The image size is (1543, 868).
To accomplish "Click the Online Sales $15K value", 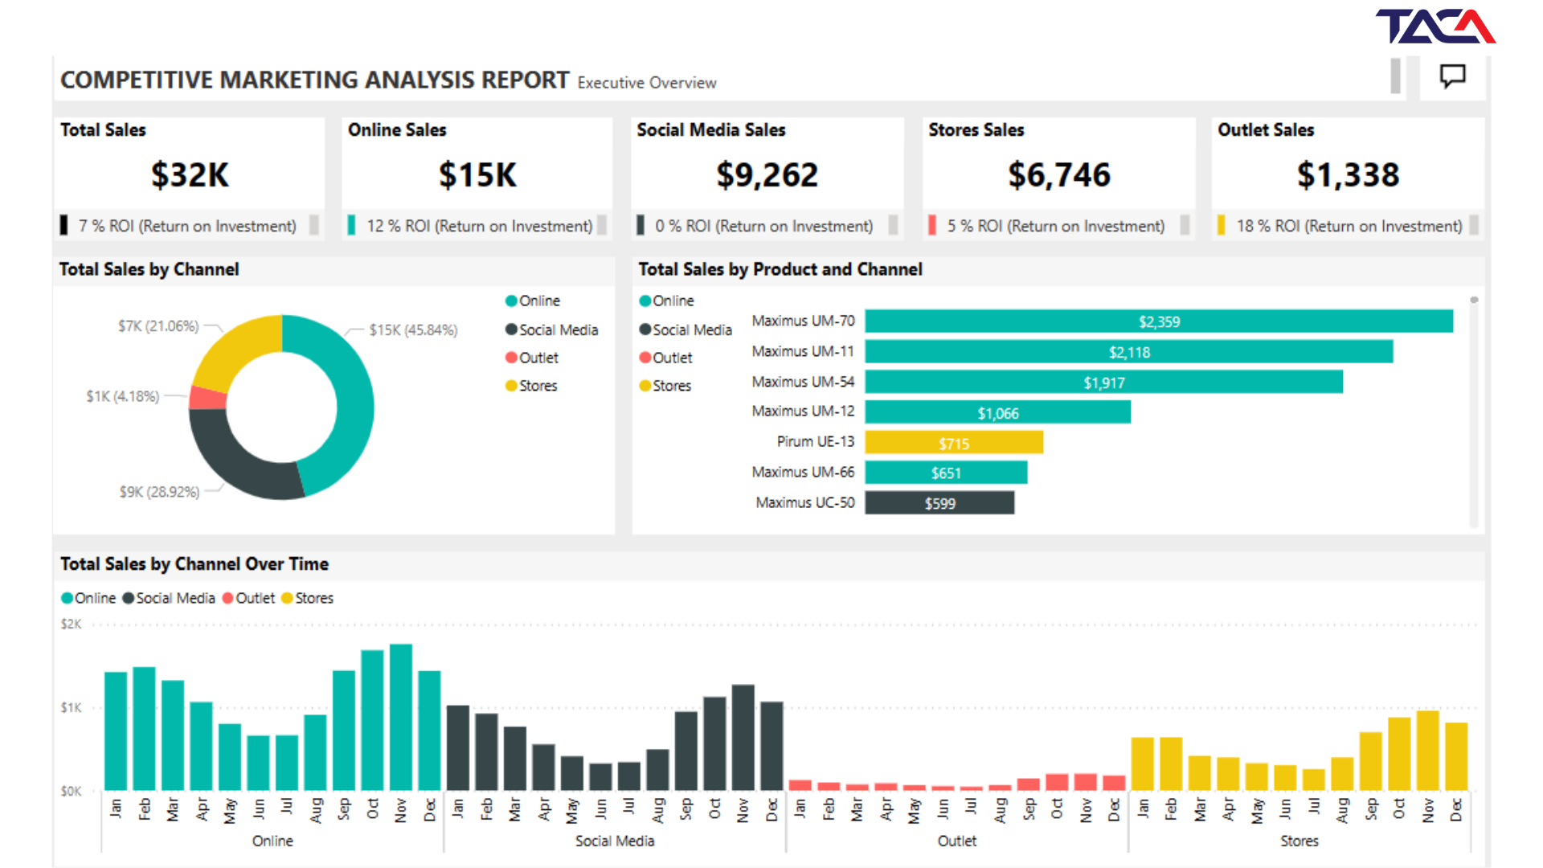I will [x=477, y=174].
